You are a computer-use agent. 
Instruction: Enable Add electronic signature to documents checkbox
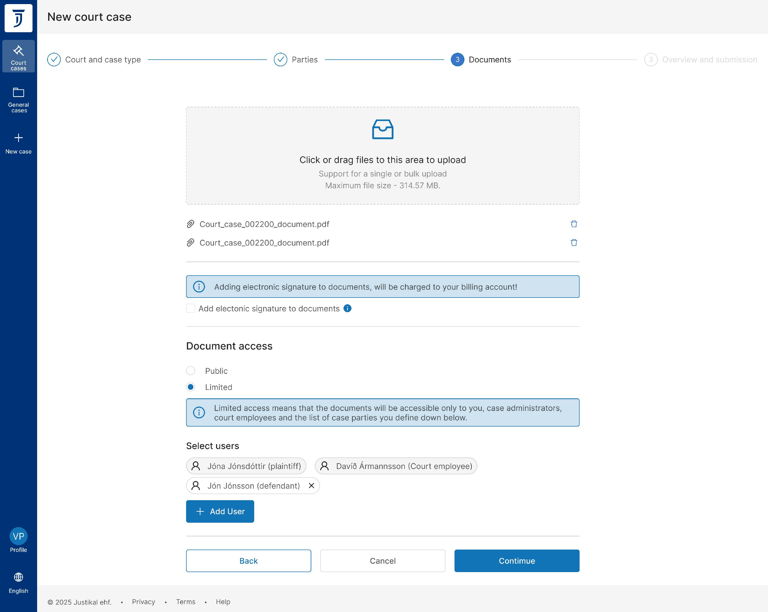click(x=190, y=308)
